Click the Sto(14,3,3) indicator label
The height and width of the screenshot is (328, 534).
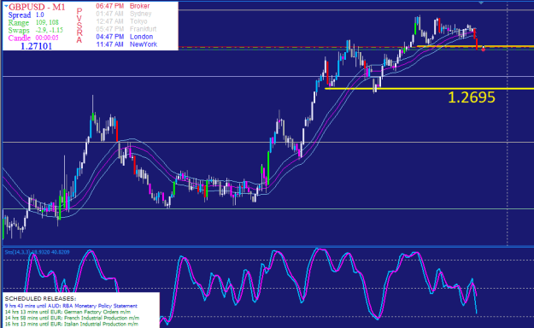point(37,252)
